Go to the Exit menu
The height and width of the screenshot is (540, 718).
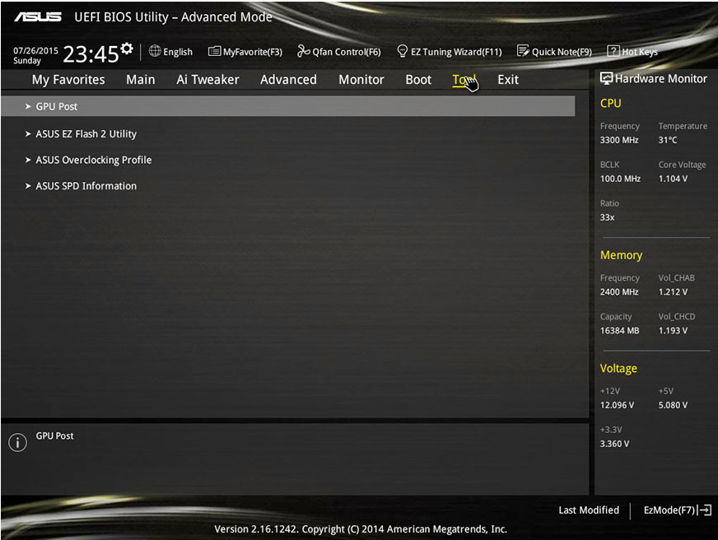click(x=507, y=79)
